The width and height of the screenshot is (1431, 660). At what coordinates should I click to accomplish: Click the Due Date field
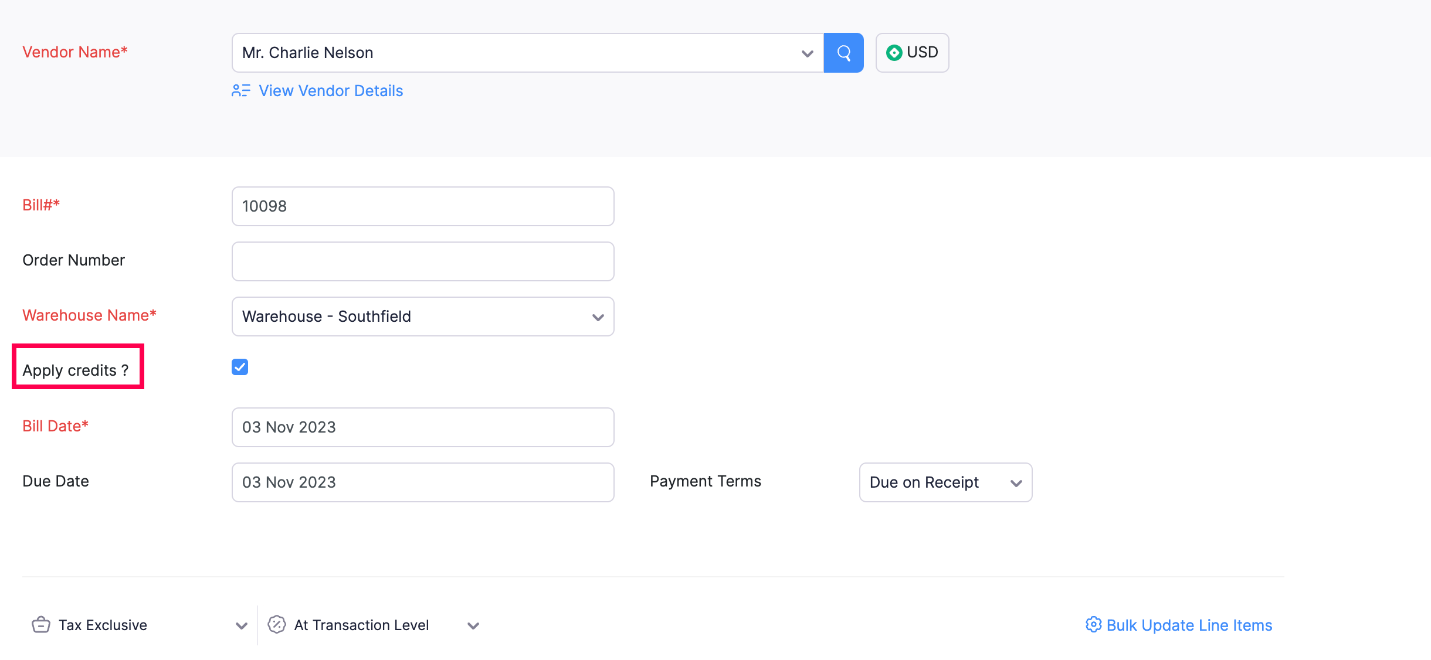pyautogui.click(x=422, y=482)
